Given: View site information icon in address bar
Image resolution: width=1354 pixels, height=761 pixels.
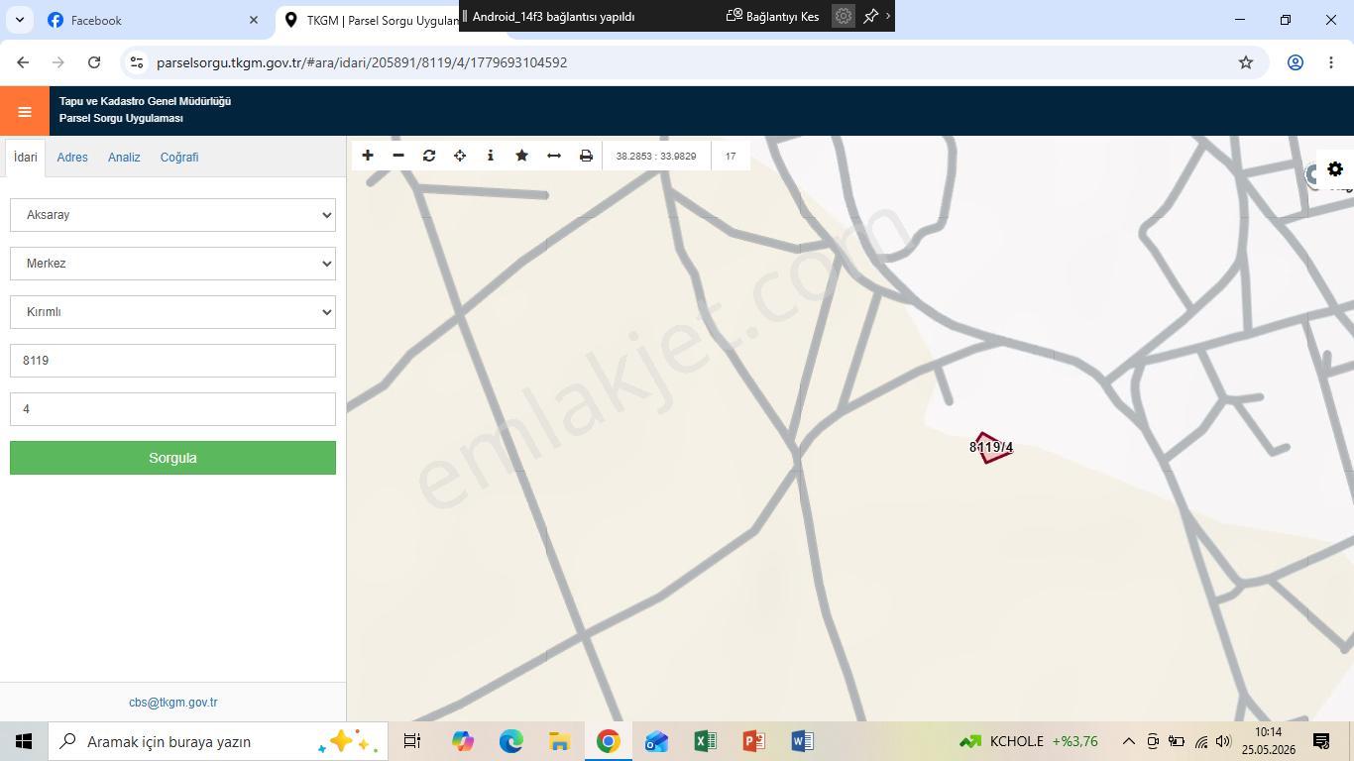Looking at the screenshot, I should coord(138,62).
